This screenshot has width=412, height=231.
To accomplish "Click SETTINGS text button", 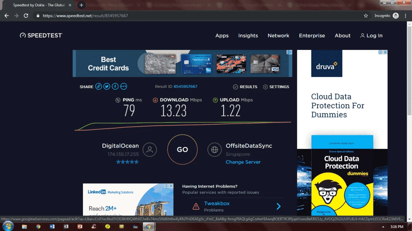I will click(279, 87).
